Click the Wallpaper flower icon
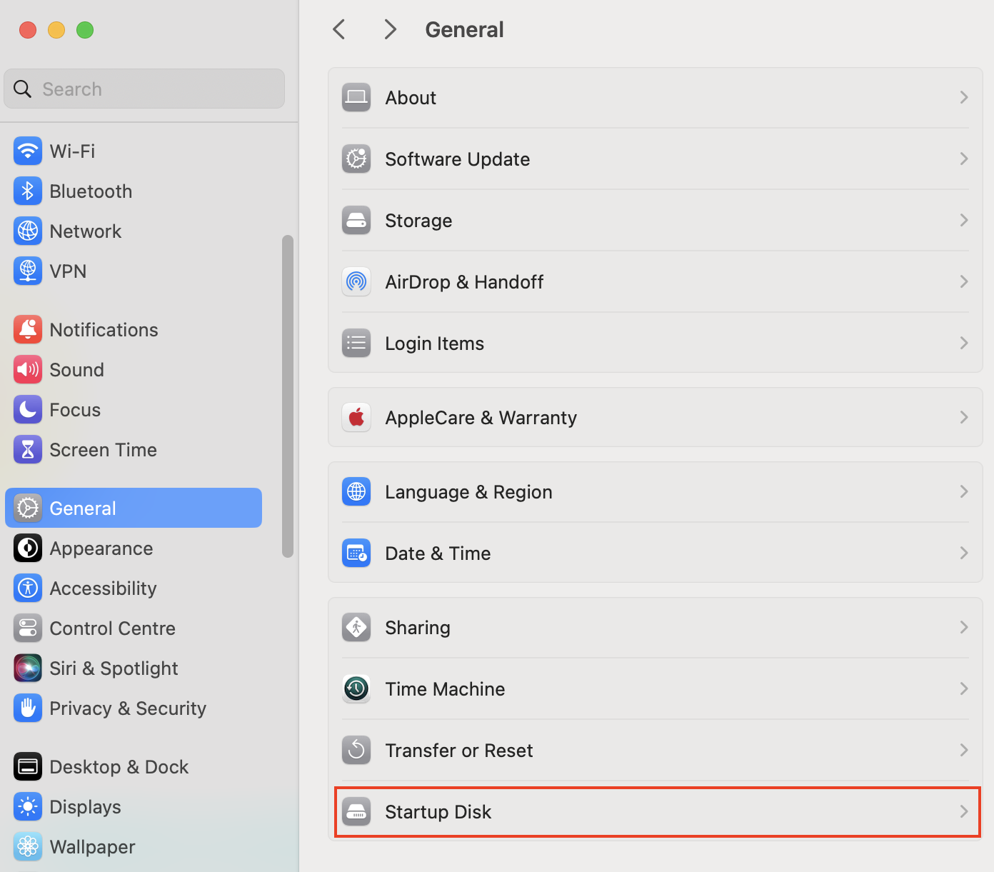Image resolution: width=994 pixels, height=872 pixels. [28, 847]
